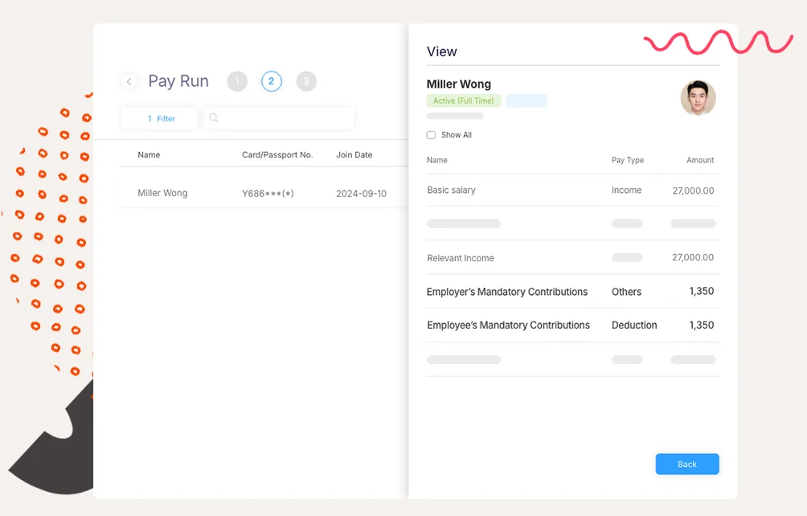Click the Active (Full Time) status badge
The width and height of the screenshot is (807, 516).
click(464, 101)
